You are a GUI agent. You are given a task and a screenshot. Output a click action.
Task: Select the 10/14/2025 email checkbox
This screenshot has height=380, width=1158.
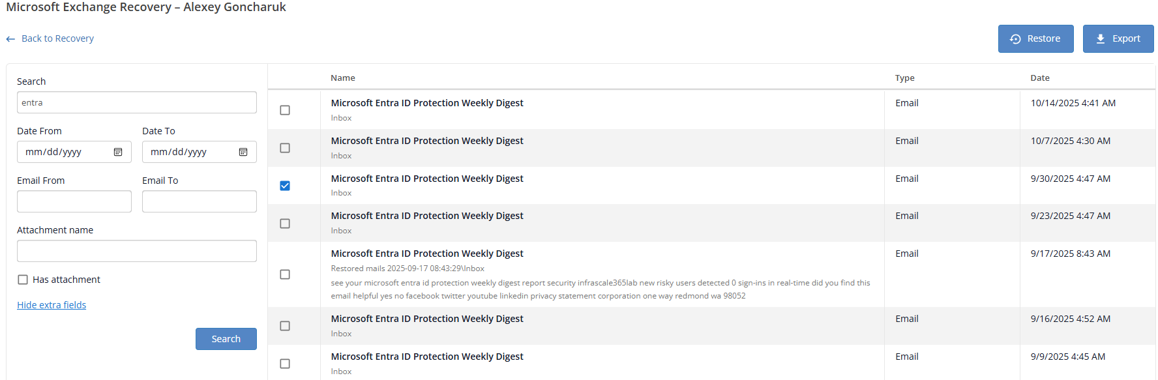pos(285,110)
